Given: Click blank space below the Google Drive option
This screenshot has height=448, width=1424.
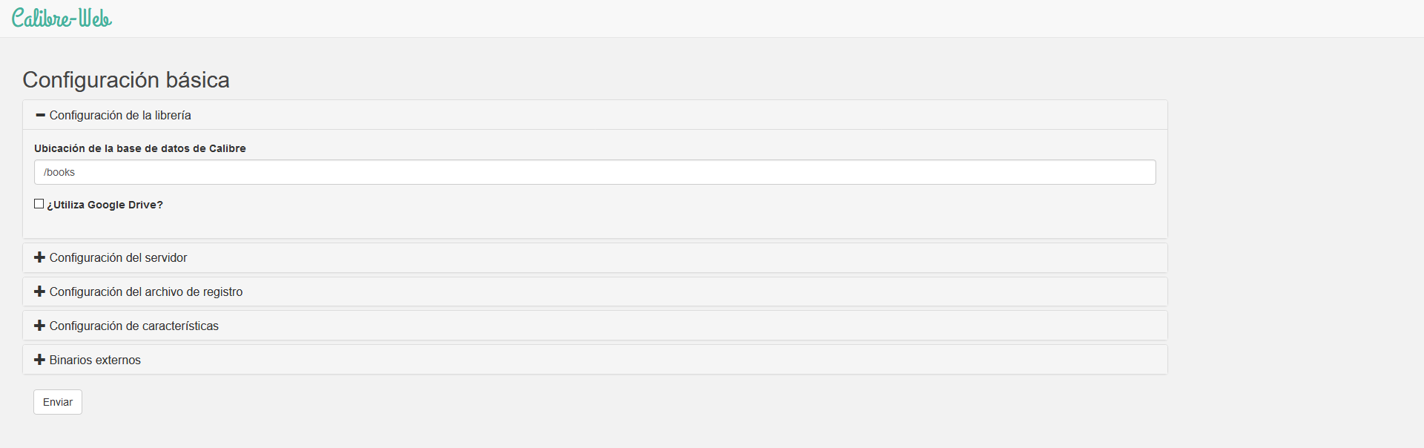Looking at the screenshot, I should tap(593, 225).
